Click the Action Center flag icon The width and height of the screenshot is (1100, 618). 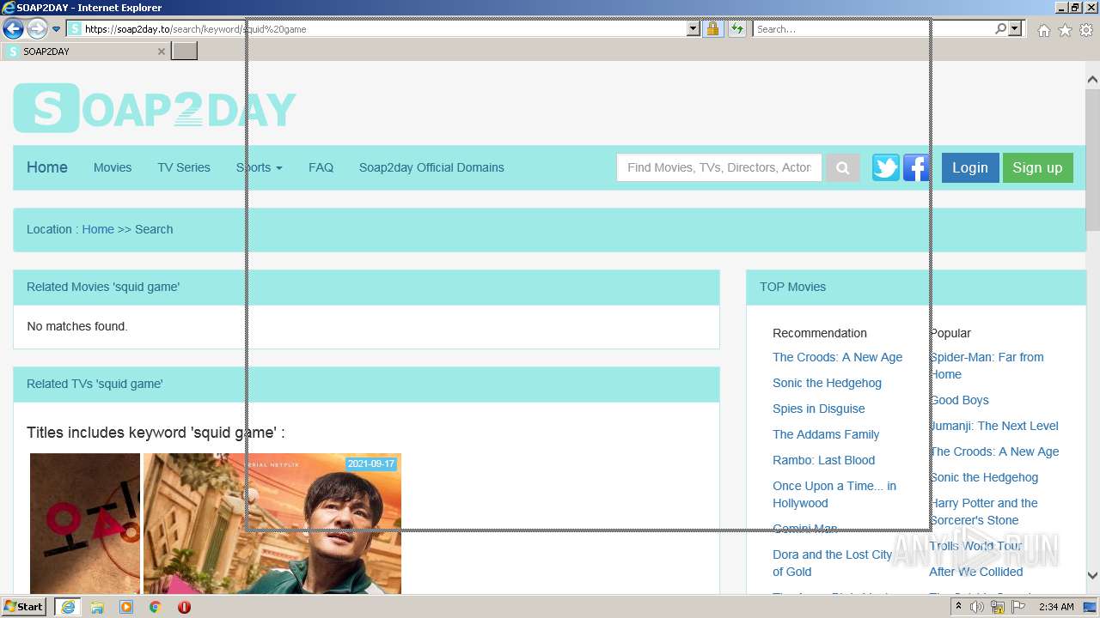pos(1018,607)
